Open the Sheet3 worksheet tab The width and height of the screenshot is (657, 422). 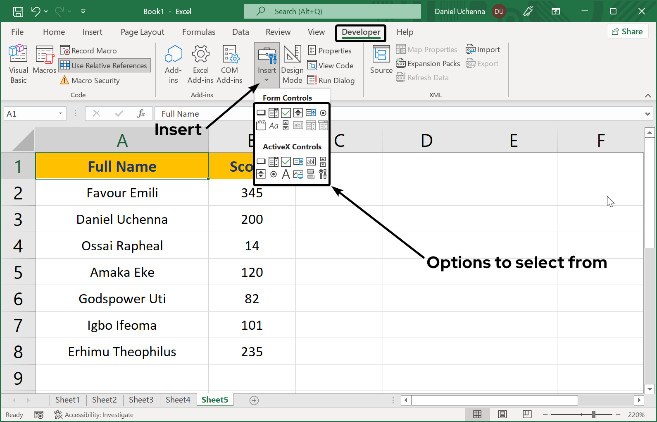point(141,400)
